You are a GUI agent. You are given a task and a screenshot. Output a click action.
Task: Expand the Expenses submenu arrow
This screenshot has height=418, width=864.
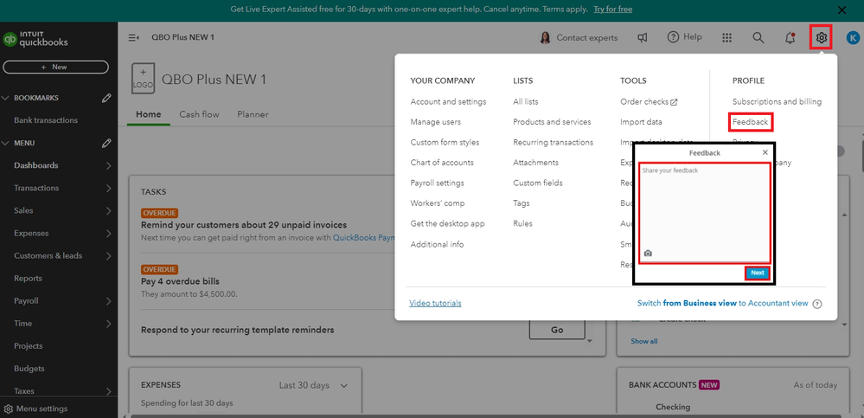click(x=109, y=234)
